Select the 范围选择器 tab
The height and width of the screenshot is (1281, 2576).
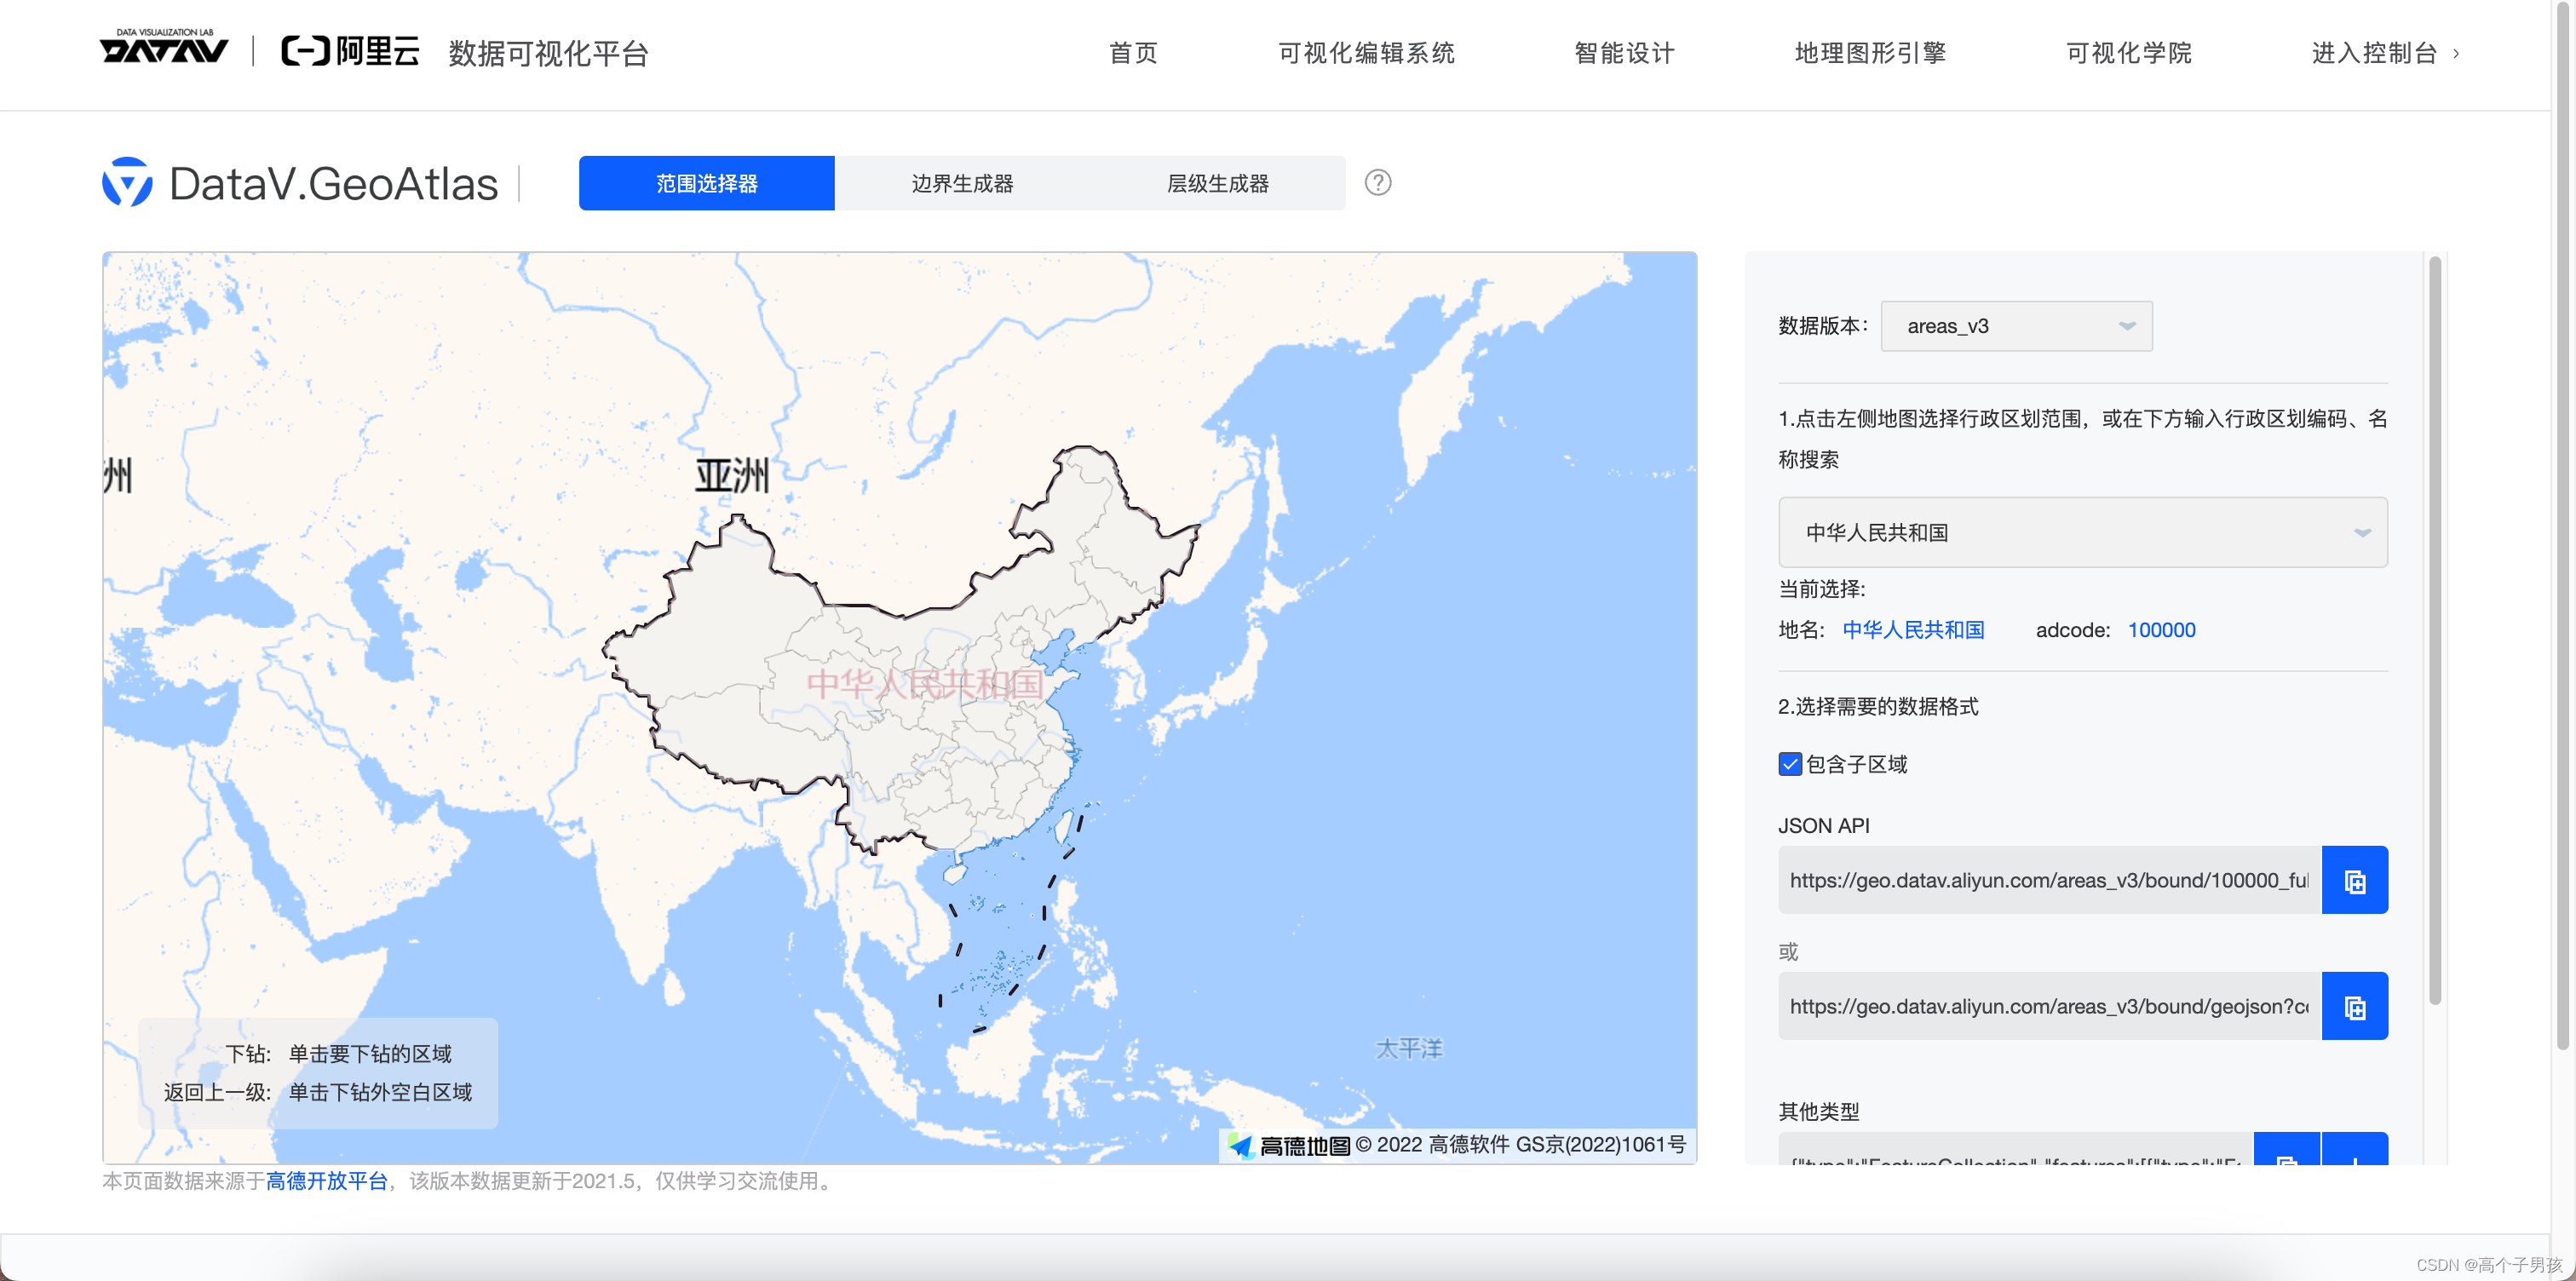706,183
